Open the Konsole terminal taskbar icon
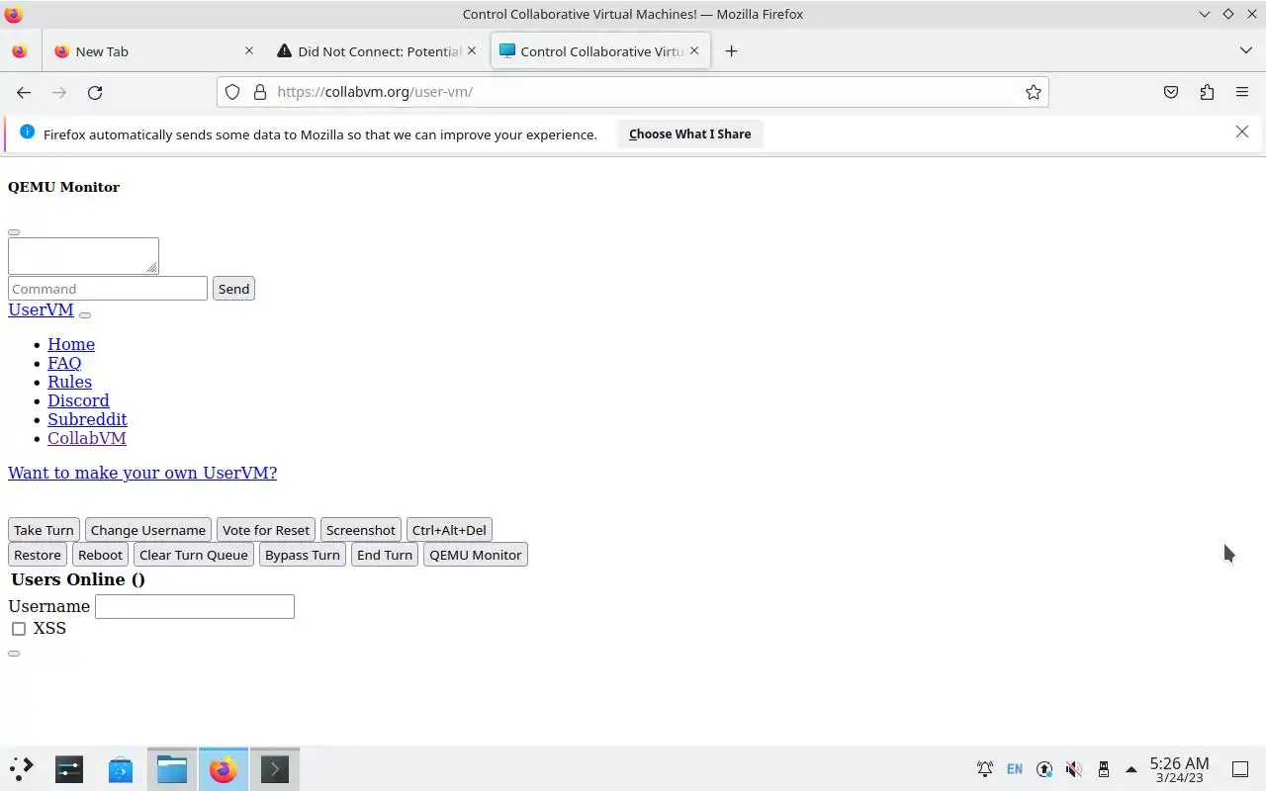This screenshot has width=1266, height=791. pos(275,768)
